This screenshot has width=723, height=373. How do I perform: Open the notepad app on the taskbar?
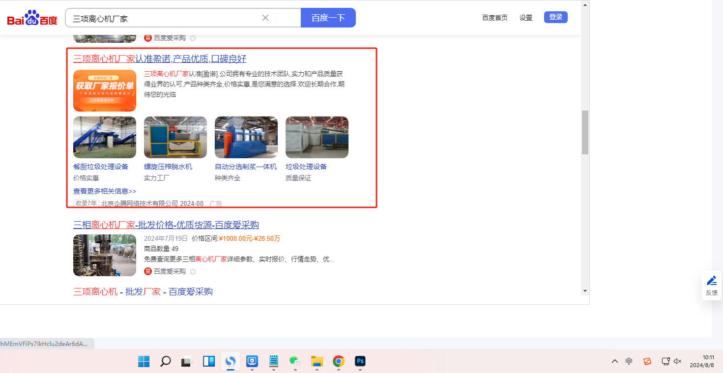click(x=274, y=361)
